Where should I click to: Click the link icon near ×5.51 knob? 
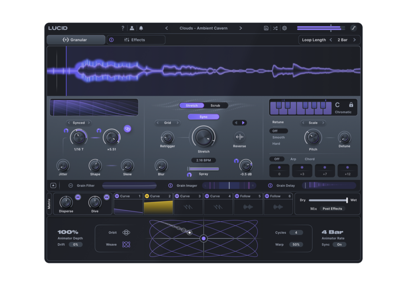coord(127,129)
